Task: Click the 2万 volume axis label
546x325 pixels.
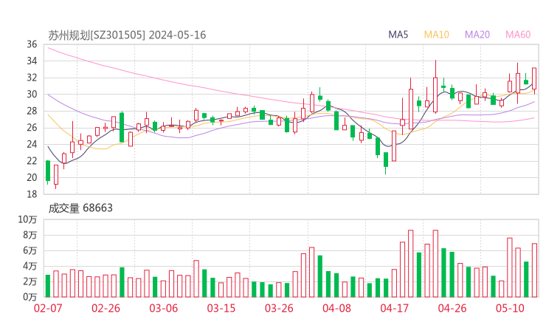Action: (x=30, y=281)
